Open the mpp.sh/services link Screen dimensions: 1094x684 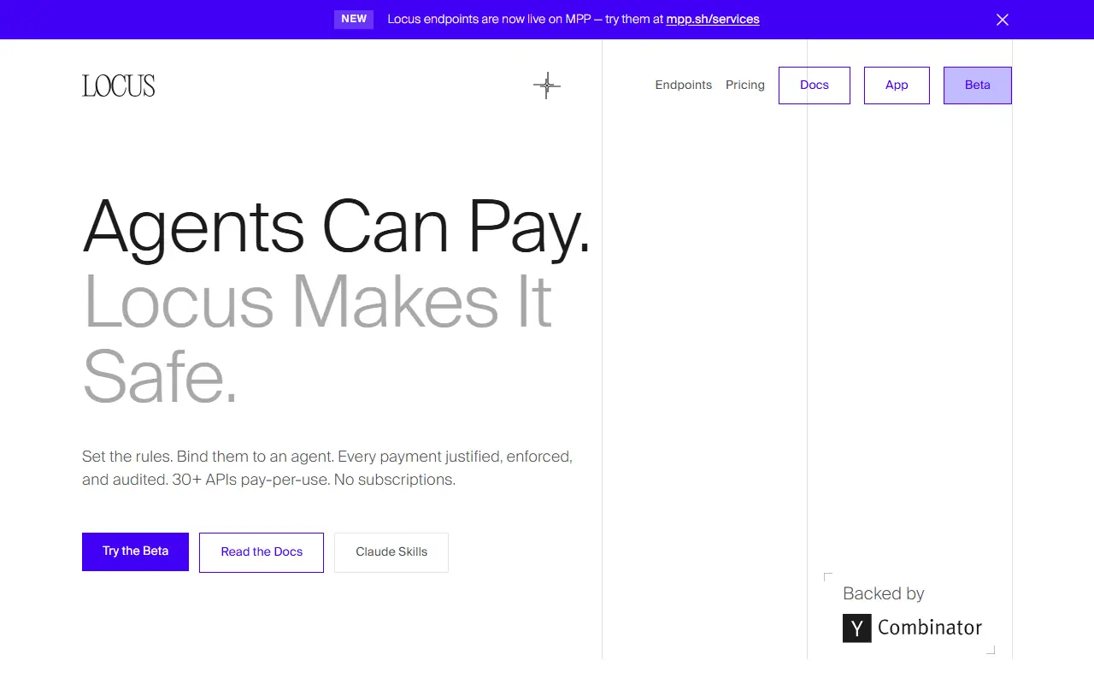pos(713,19)
